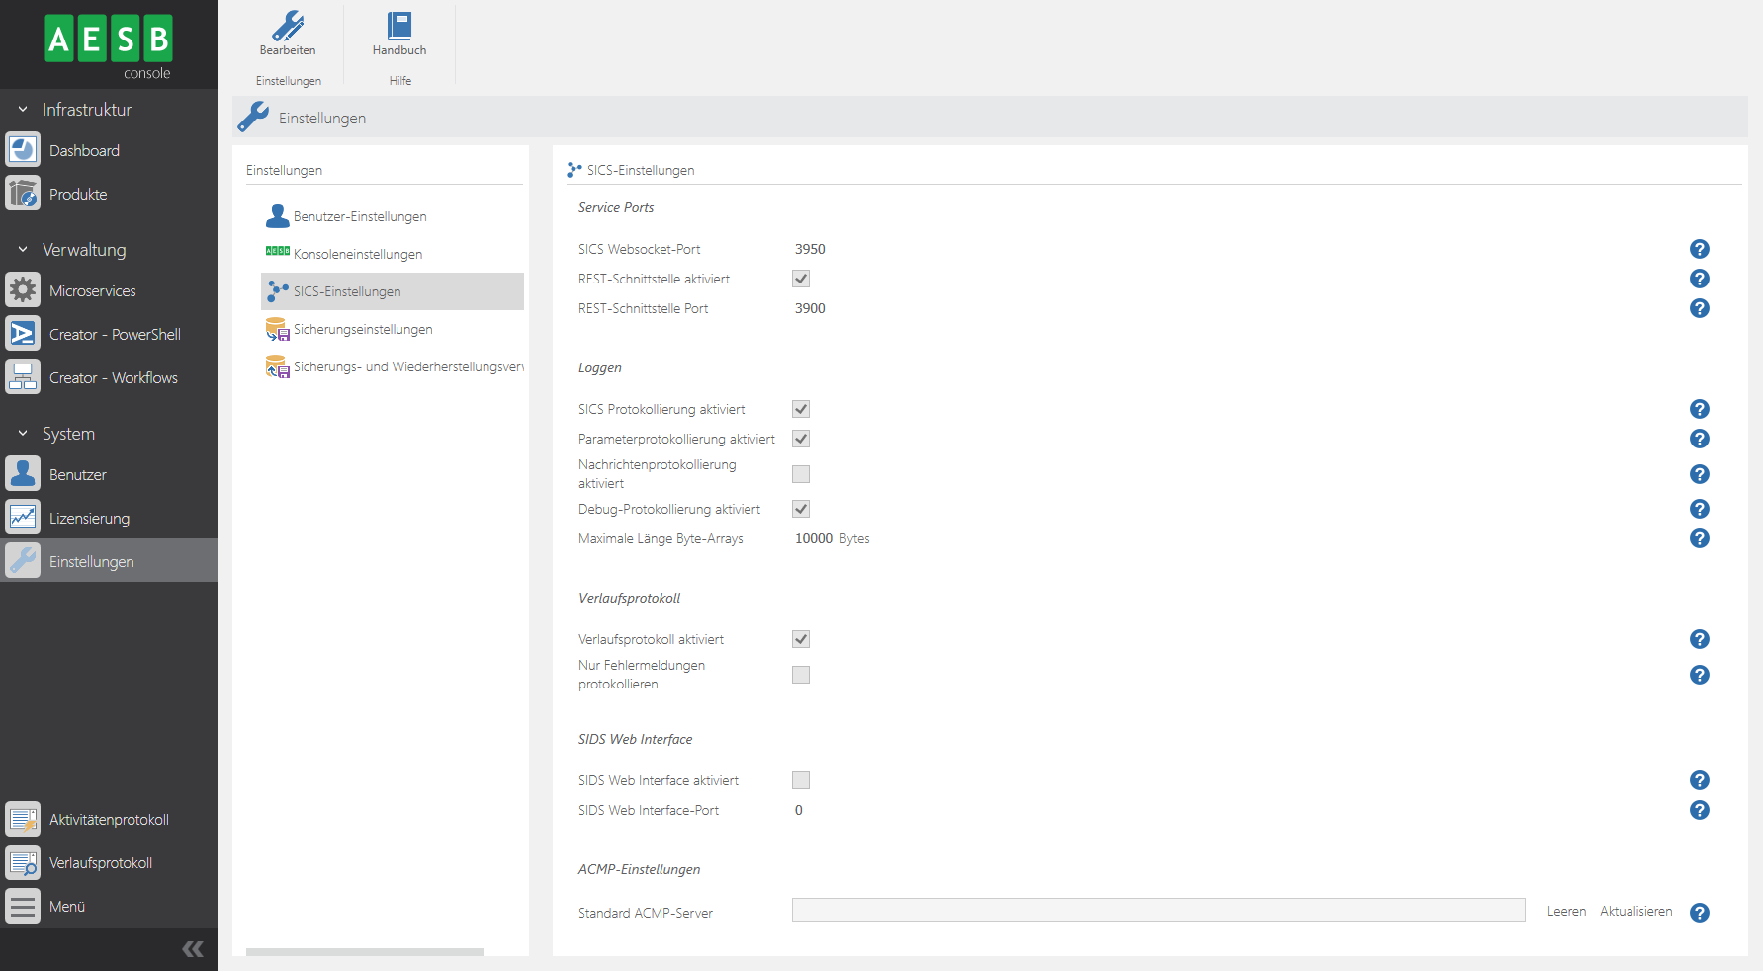Open the Handbuch help book icon
Screen dimensions: 1763x971
coord(399,26)
